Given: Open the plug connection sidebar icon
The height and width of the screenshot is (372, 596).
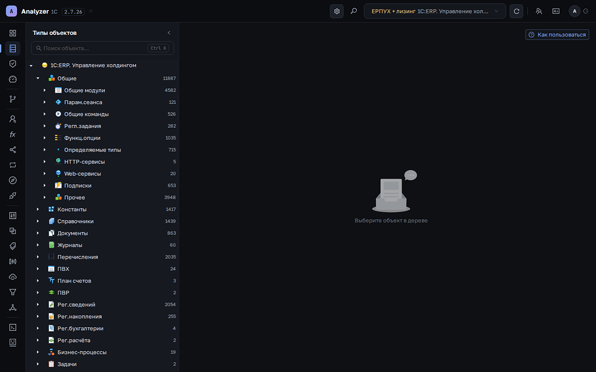Looking at the screenshot, I should pos(13,195).
